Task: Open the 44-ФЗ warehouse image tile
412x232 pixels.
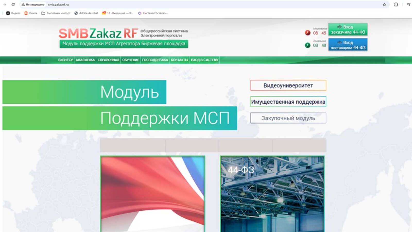Action: (272, 194)
